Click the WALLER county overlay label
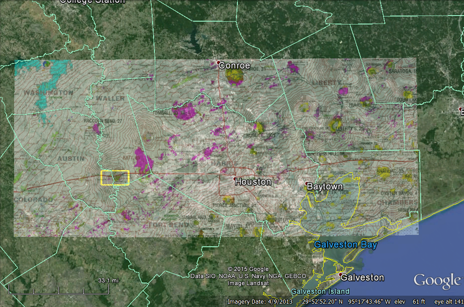Image resolution: width=464 pixels, height=307 pixels. tap(110, 98)
